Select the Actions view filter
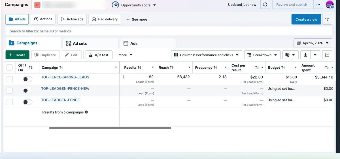The image size is (340, 159). (x=43, y=19)
